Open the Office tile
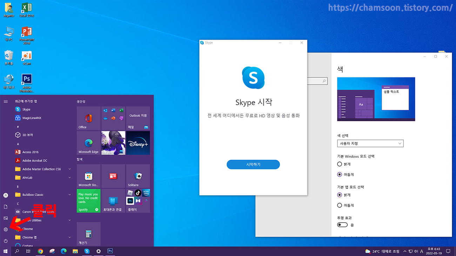The height and width of the screenshot is (256, 456). tap(88, 118)
